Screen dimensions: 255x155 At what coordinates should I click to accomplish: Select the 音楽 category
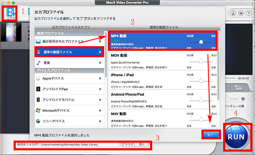(x=69, y=63)
